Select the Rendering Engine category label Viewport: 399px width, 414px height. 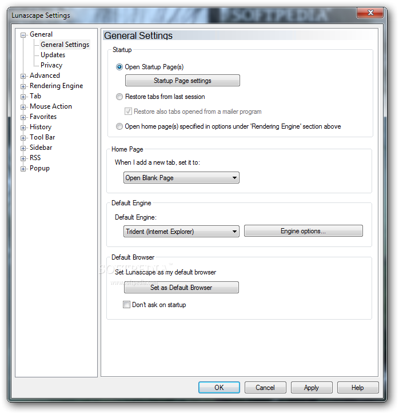point(57,86)
